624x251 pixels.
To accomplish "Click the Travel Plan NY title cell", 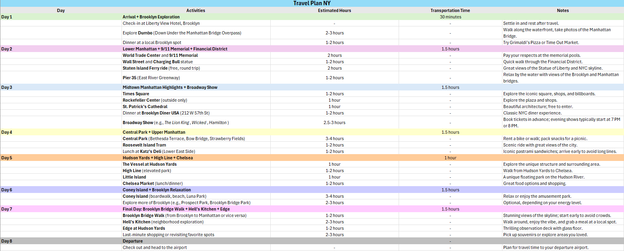I will (312, 4).
